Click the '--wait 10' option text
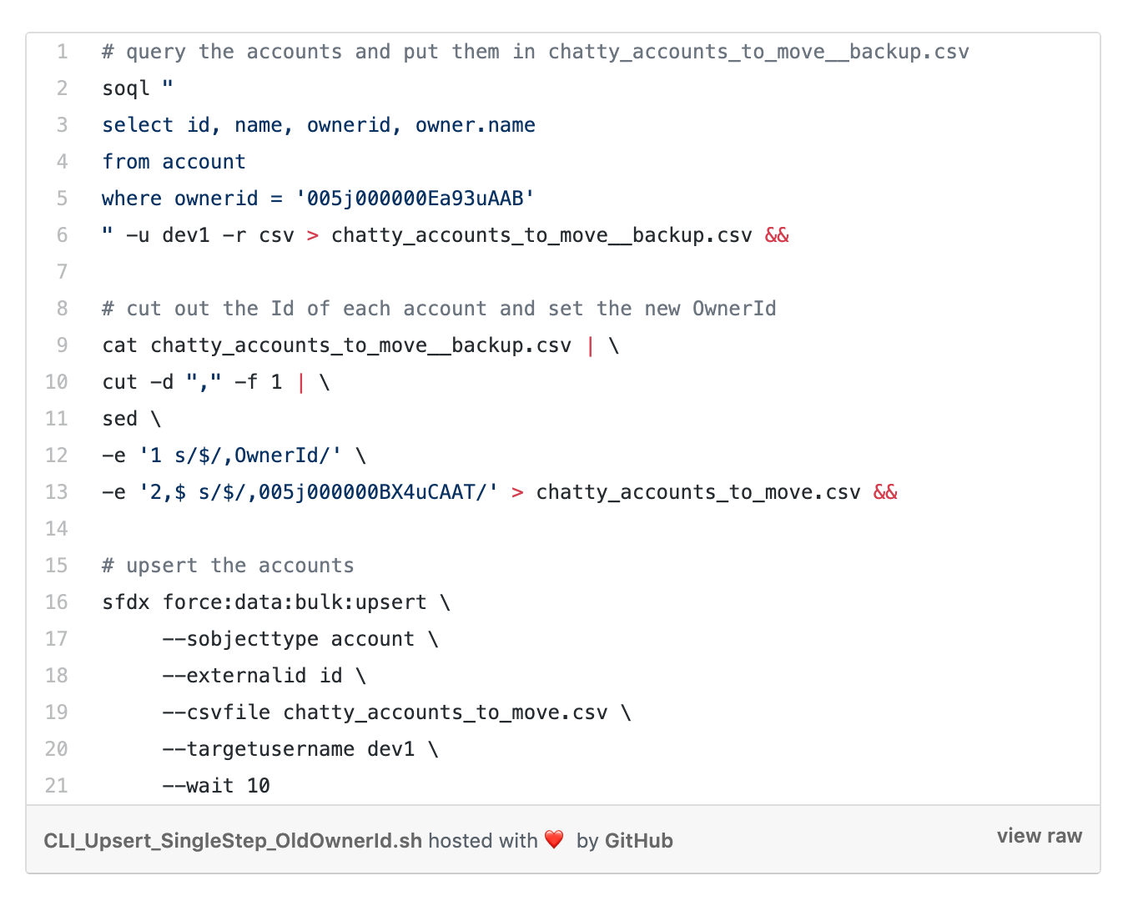Viewport: 1128px width, 906px height. point(216,786)
